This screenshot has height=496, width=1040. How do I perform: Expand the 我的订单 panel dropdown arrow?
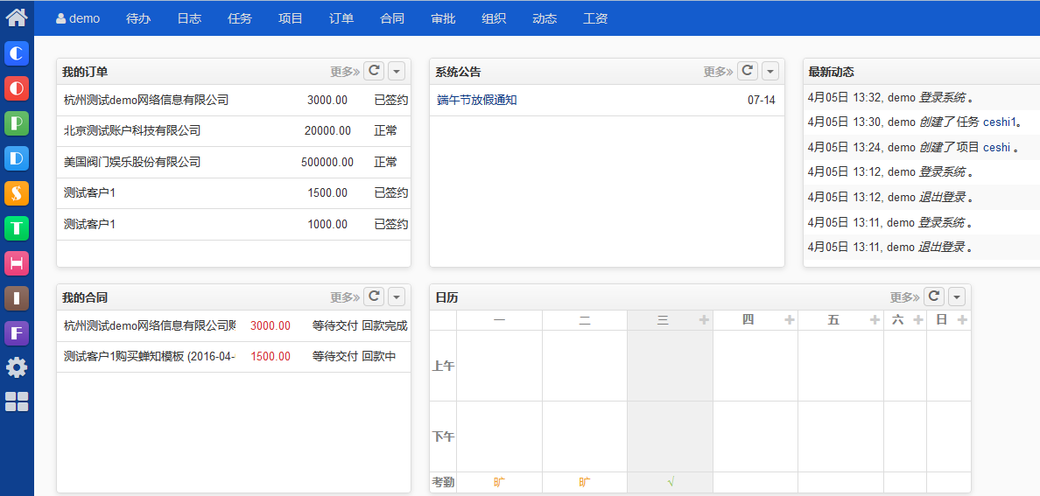point(397,72)
